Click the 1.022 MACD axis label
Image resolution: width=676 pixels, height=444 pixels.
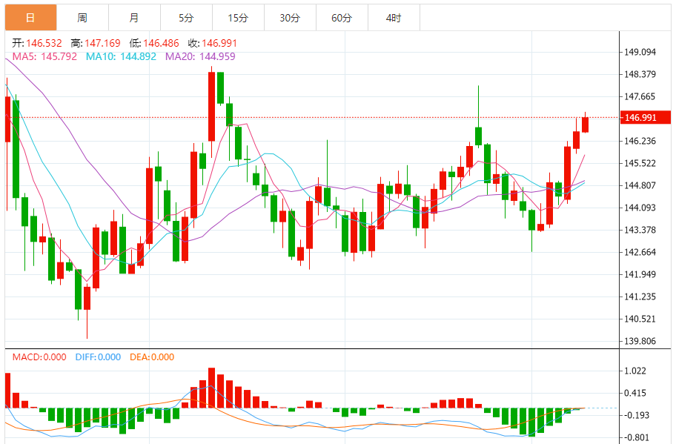(x=635, y=371)
